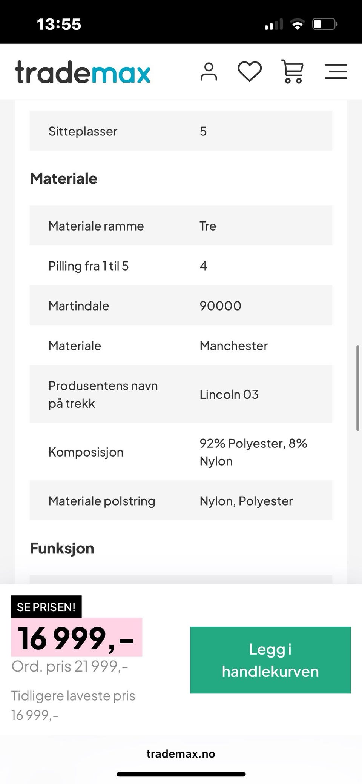Tap the home indicator bar
The image size is (362, 784).
pyautogui.click(x=181, y=774)
